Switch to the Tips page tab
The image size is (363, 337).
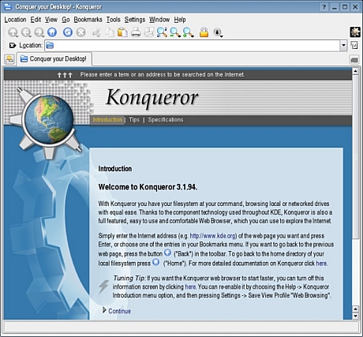click(x=134, y=120)
